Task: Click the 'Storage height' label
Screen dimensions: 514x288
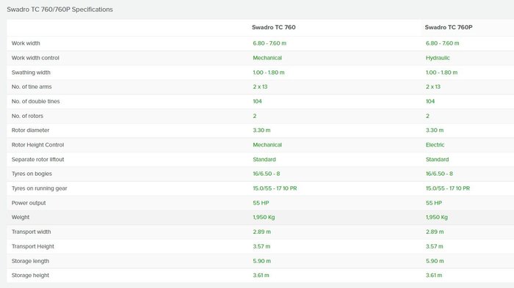Action: pyautogui.click(x=30, y=276)
